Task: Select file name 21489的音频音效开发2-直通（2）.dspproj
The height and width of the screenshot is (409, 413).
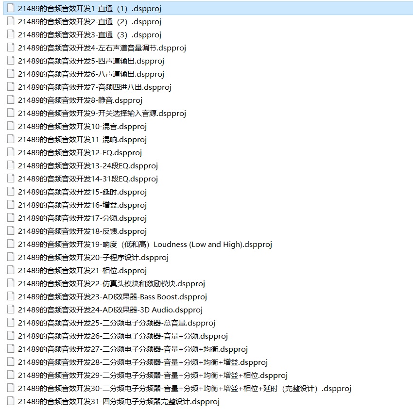Action: click(89, 22)
